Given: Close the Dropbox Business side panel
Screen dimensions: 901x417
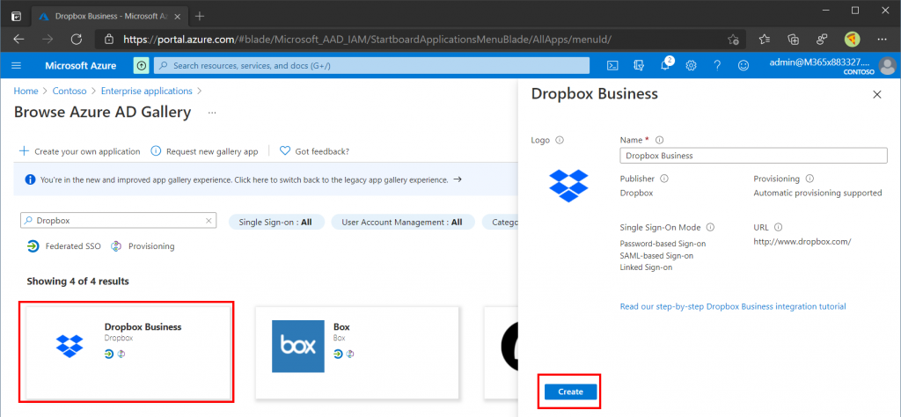Looking at the screenshot, I should pyautogui.click(x=877, y=95).
